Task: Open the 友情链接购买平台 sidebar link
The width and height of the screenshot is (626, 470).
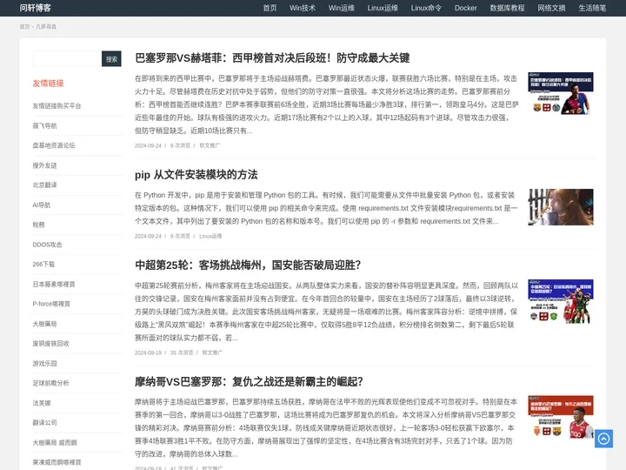Action: pyautogui.click(x=57, y=106)
